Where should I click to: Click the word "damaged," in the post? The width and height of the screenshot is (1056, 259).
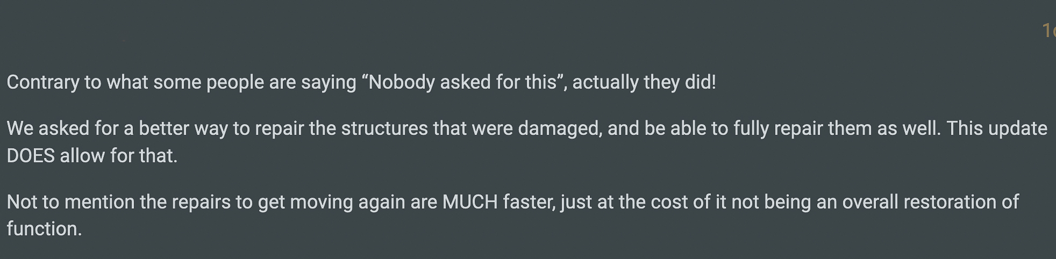click(x=559, y=128)
